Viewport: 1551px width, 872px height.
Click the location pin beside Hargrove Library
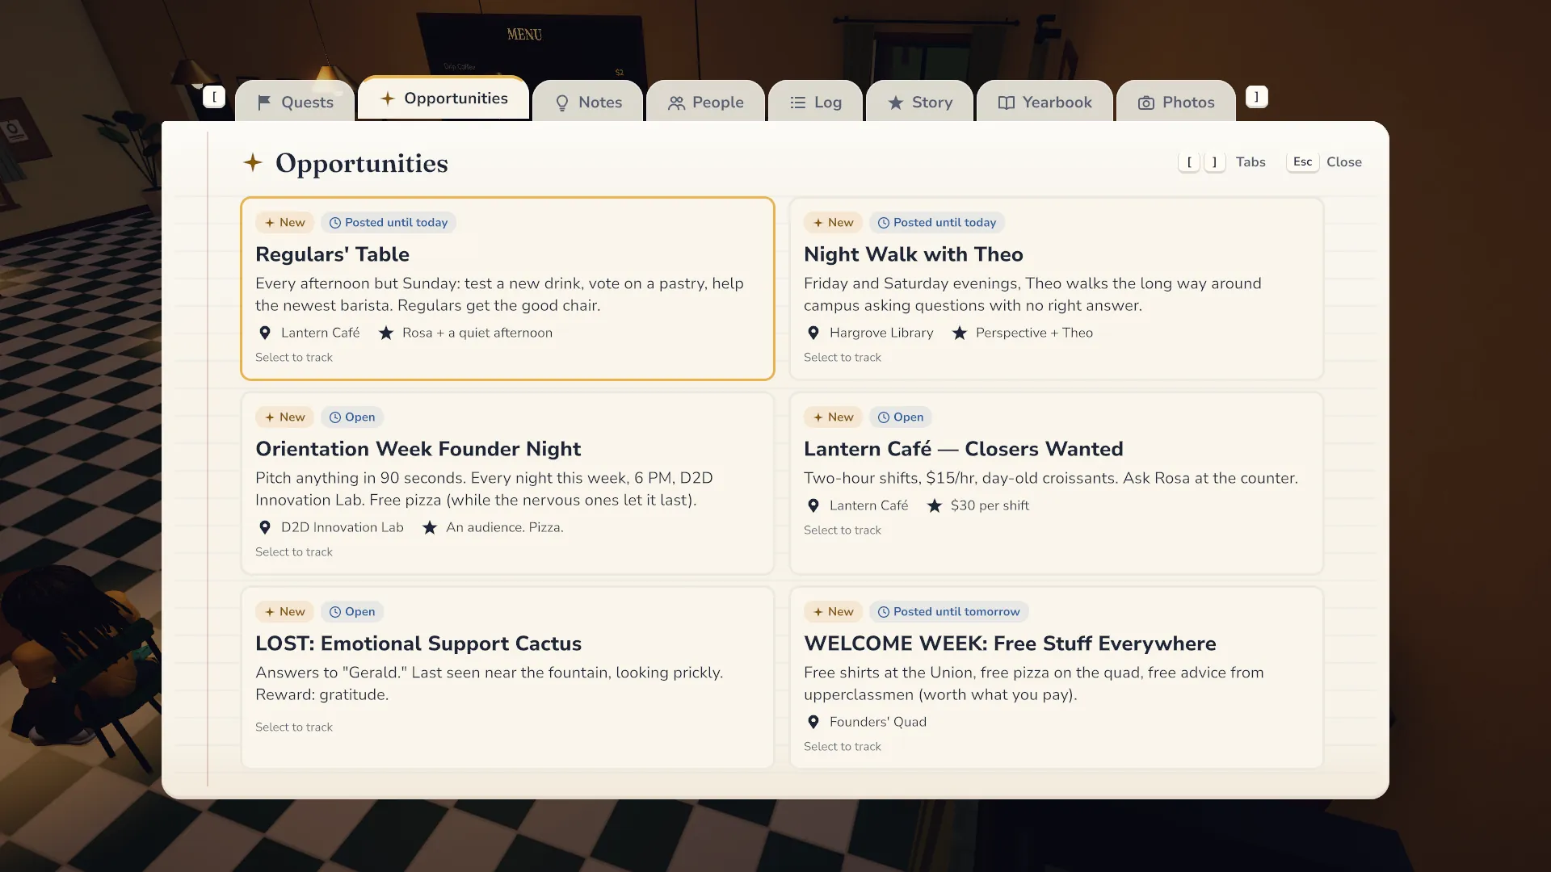click(813, 333)
